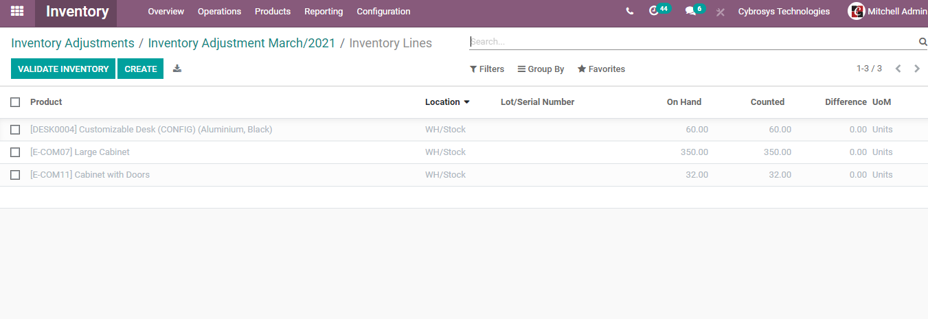The width and height of the screenshot is (928, 319).
Task: Go to next page arrow
Action: (917, 69)
